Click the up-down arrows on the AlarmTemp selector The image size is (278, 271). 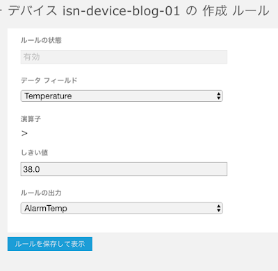219,208
